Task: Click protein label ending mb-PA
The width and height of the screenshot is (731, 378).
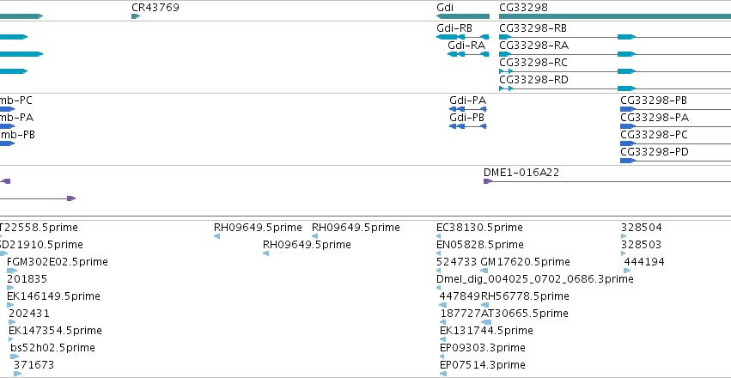Action: [17, 118]
